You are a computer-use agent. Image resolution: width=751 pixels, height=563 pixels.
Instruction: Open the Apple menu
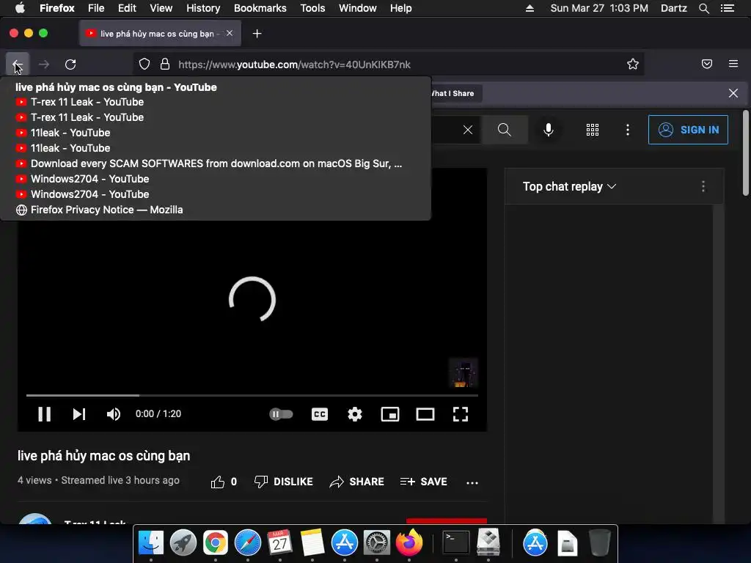coord(20,7)
